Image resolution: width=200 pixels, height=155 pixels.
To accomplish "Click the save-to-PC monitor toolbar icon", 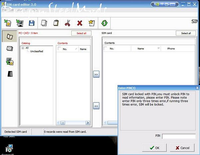I will 19,23.
